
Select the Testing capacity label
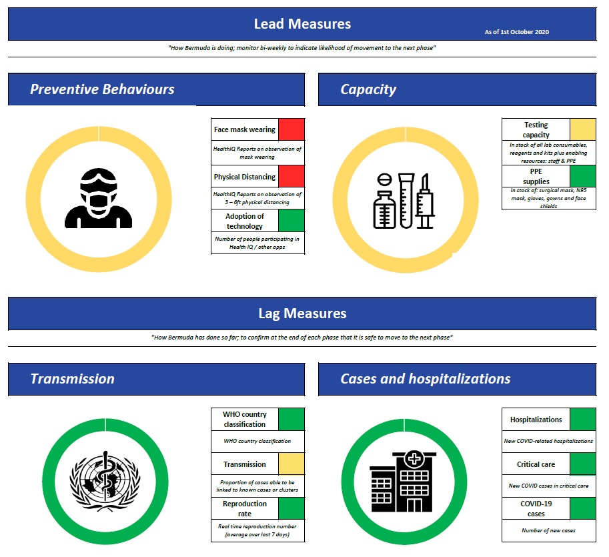(536, 129)
